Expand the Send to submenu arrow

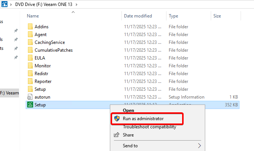point(200,146)
